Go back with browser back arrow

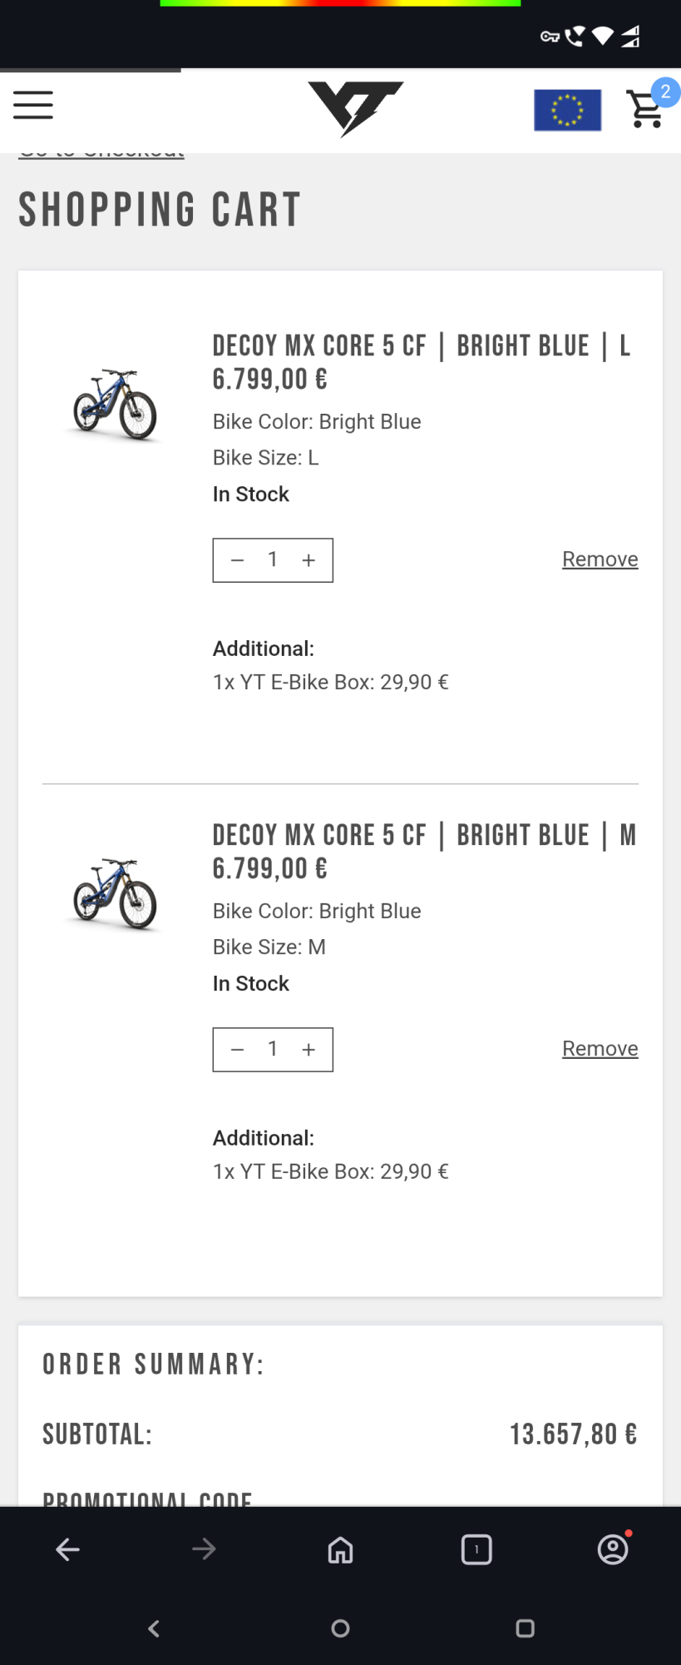[67, 1549]
